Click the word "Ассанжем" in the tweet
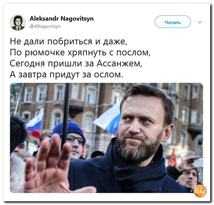This screenshot has width=214, height=205. [x=120, y=64]
